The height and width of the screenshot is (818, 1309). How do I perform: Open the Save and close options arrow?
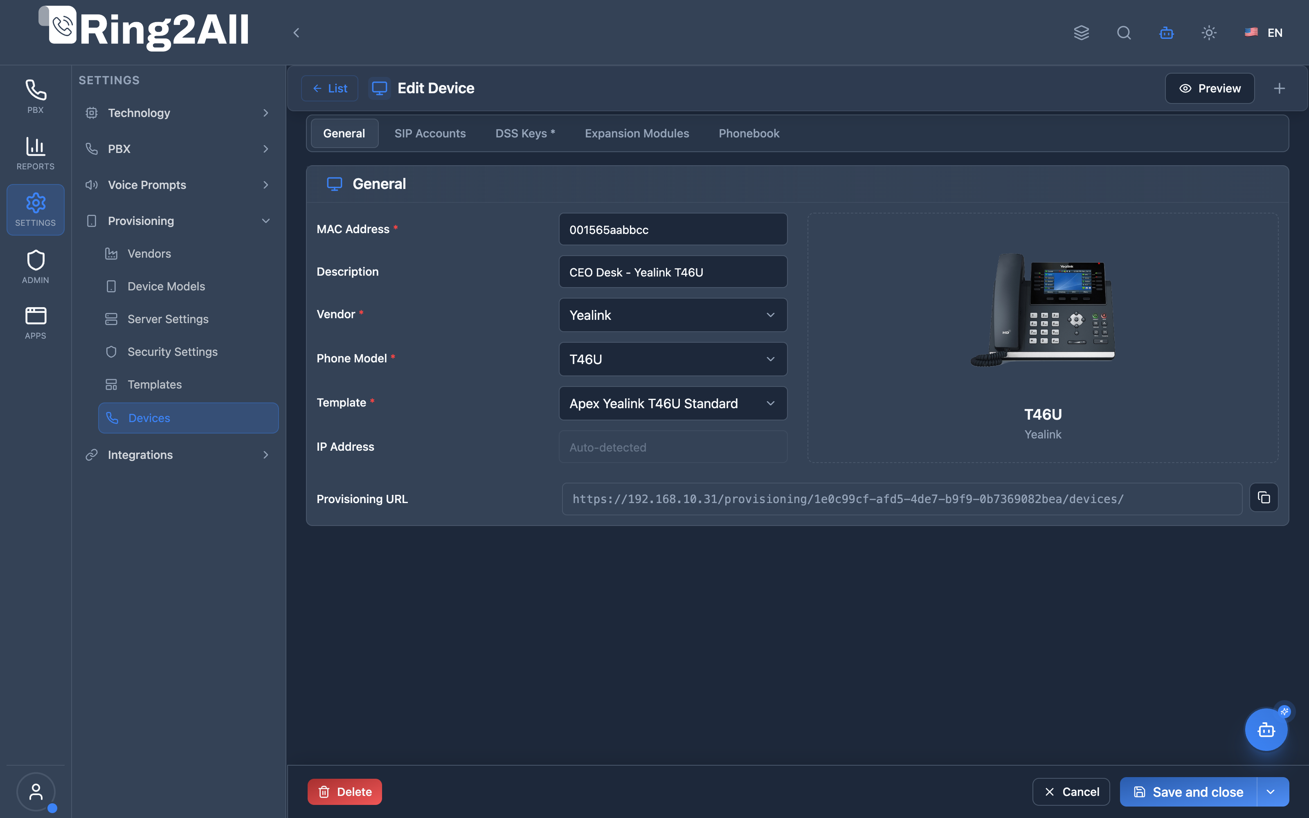[1271, 792]
